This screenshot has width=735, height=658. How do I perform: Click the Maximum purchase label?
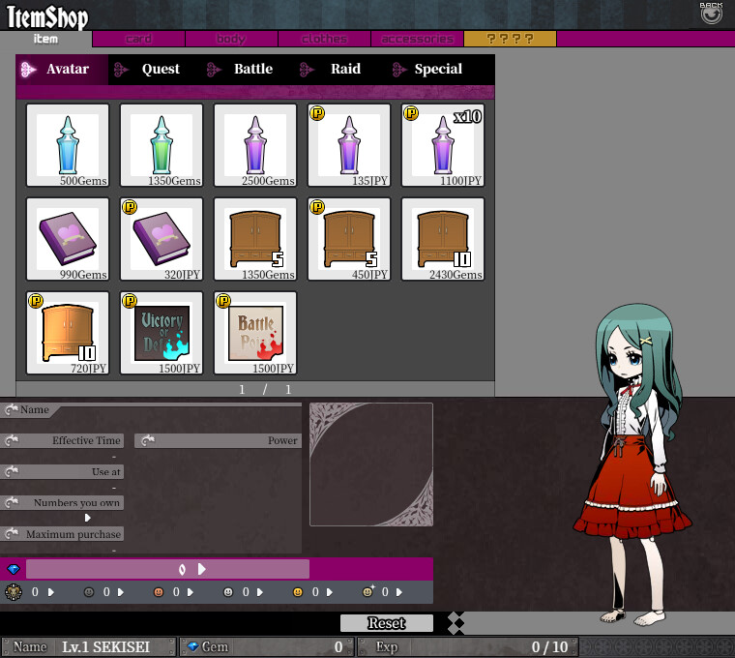point(62,534)
